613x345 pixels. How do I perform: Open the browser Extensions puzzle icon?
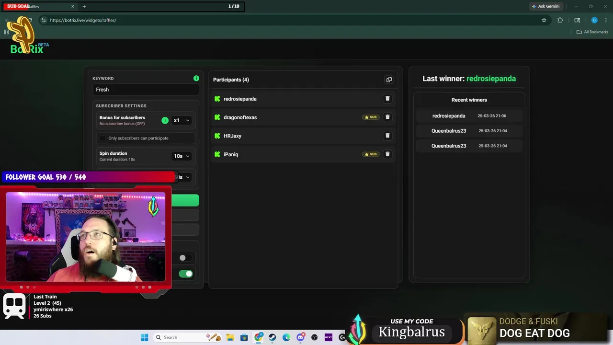(560, 20)
